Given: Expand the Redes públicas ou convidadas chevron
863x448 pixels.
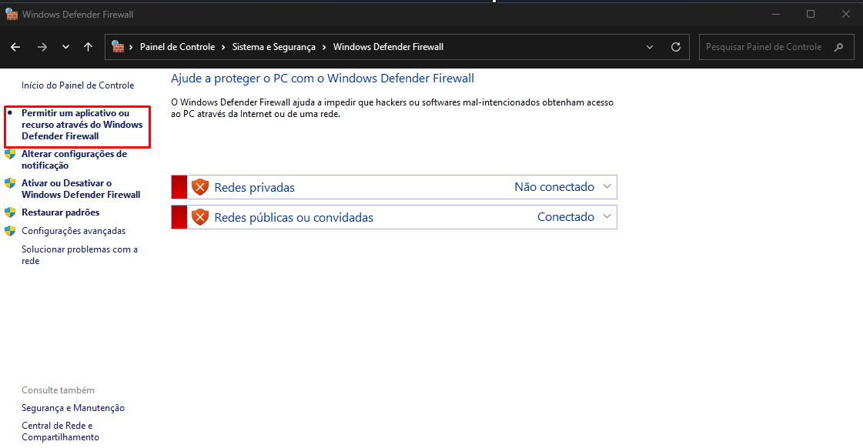Looking at the screenshot, I should [x=607, y=216].
